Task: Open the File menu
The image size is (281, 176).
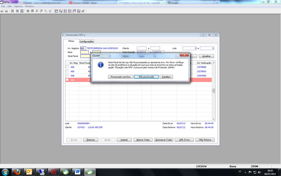Action: point(3,6)
